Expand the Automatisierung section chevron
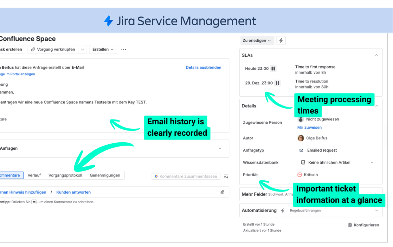This screenshot has width=393, height=247. (377, 211)
